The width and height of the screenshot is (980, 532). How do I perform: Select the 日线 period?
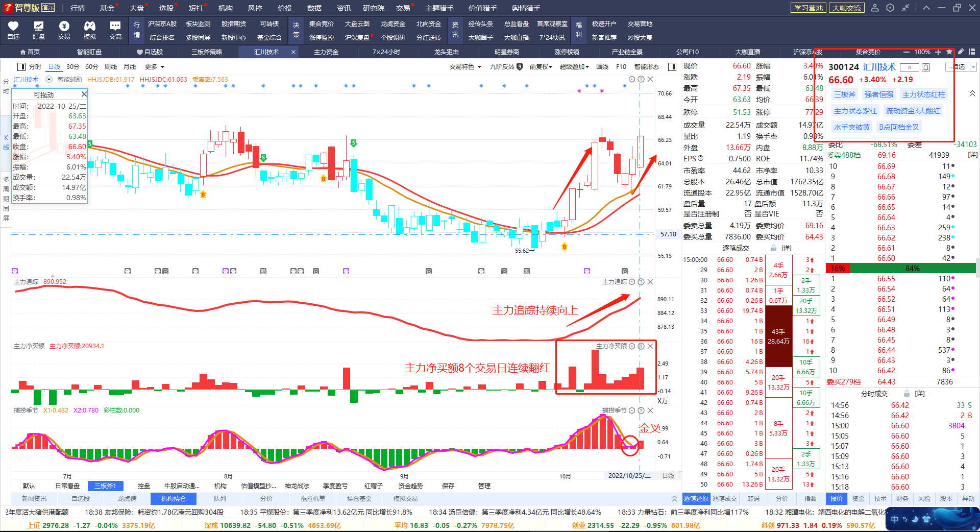(x=54, y=66)
